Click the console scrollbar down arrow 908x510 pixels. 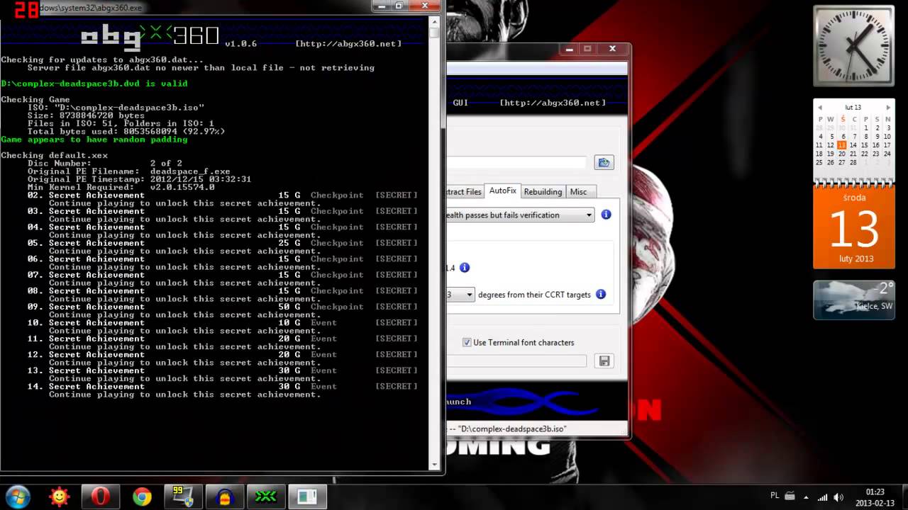click(x=435, y=465)
